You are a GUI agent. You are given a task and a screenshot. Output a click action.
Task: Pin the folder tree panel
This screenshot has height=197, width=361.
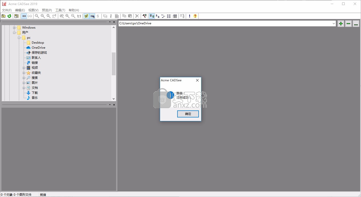pyautogui.click(x=110, y=22)
